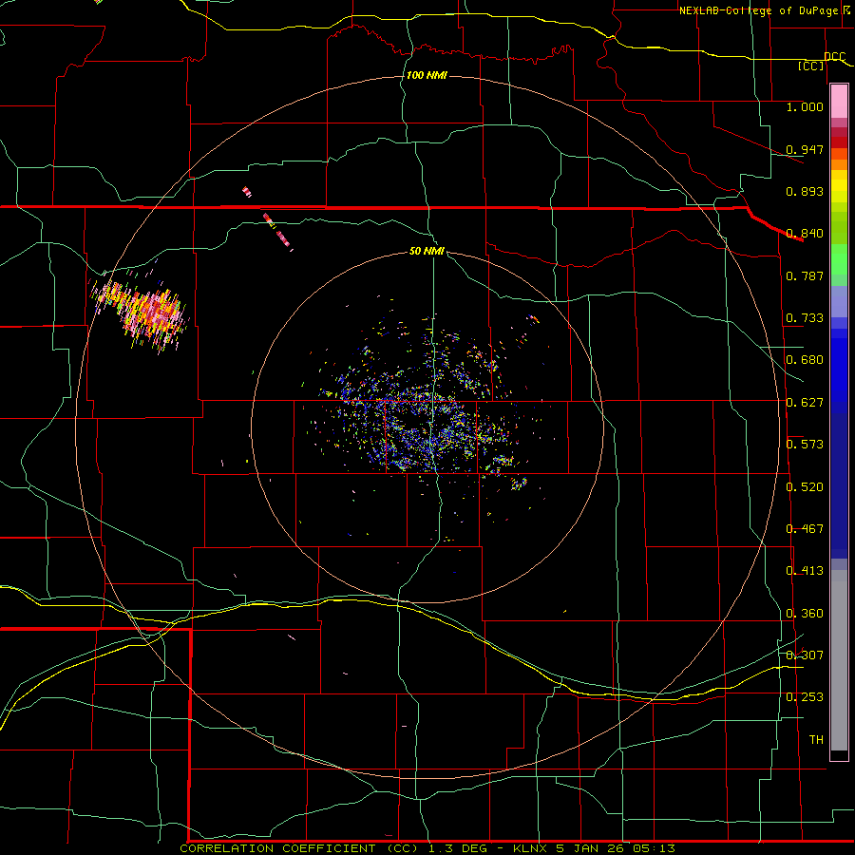Viewport: 855px width, 855px height.
Task: Click the 0.627 legend value
Action: point(805,403)
